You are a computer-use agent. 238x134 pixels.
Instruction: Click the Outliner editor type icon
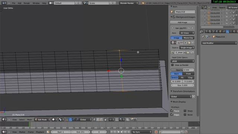click(204, 7)
